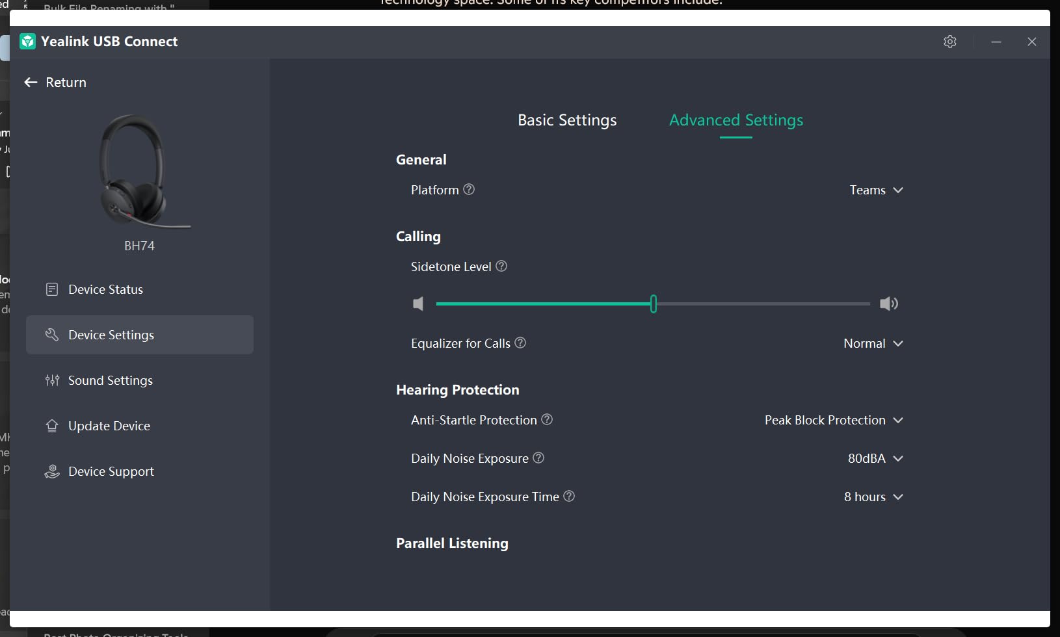Minimize the Yealink USB Connect window
The height and width of the screenshot is (637, 1060).
(996, 42)
